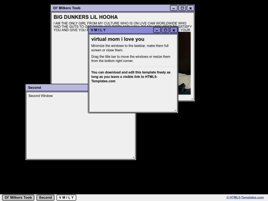Image resolution: width=268 pixels, height=201 pixels.
Task: Click the "Drag the title bar" paragraph
Action: coord(131,59)
